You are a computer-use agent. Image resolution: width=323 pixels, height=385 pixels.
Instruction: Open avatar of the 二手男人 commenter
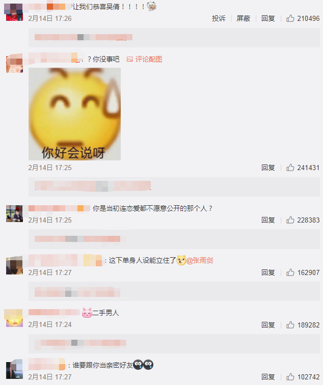pos(14,318)
